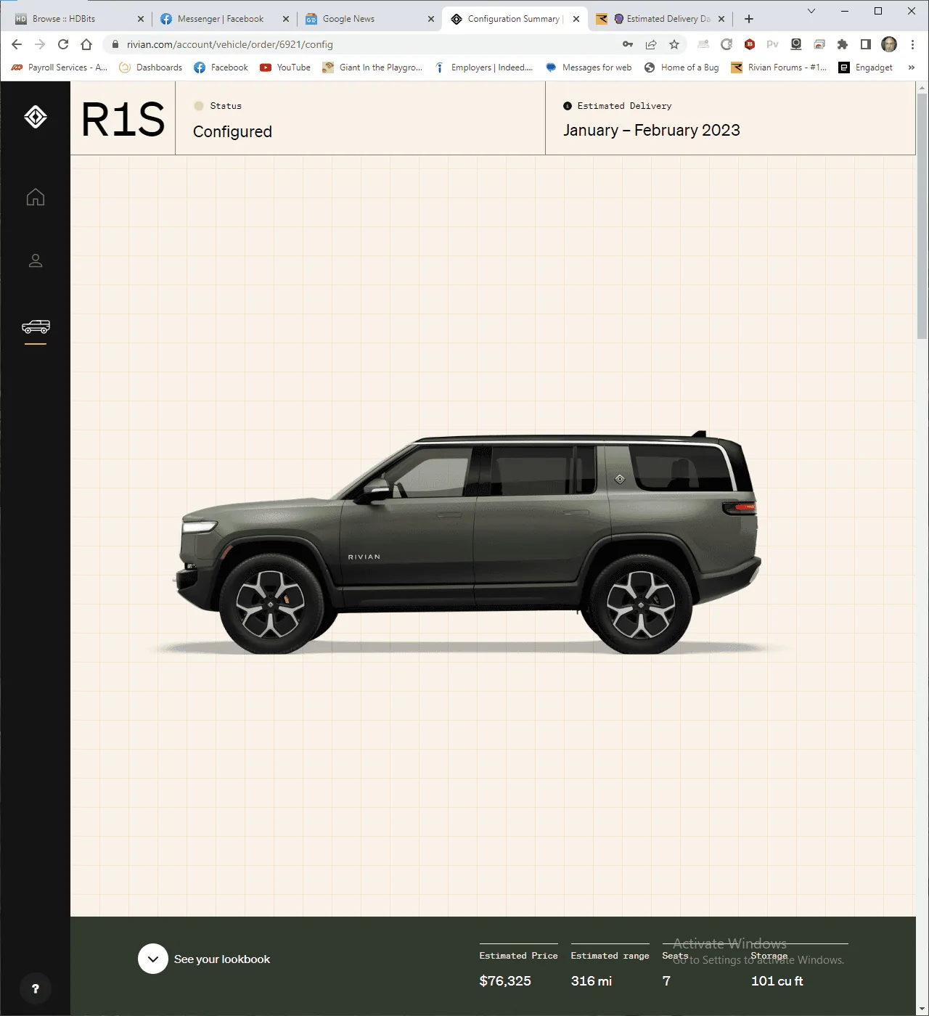Close the Estimated Delivery tab
Viewport: 929px width, 1016px height.
pos(721,19)
